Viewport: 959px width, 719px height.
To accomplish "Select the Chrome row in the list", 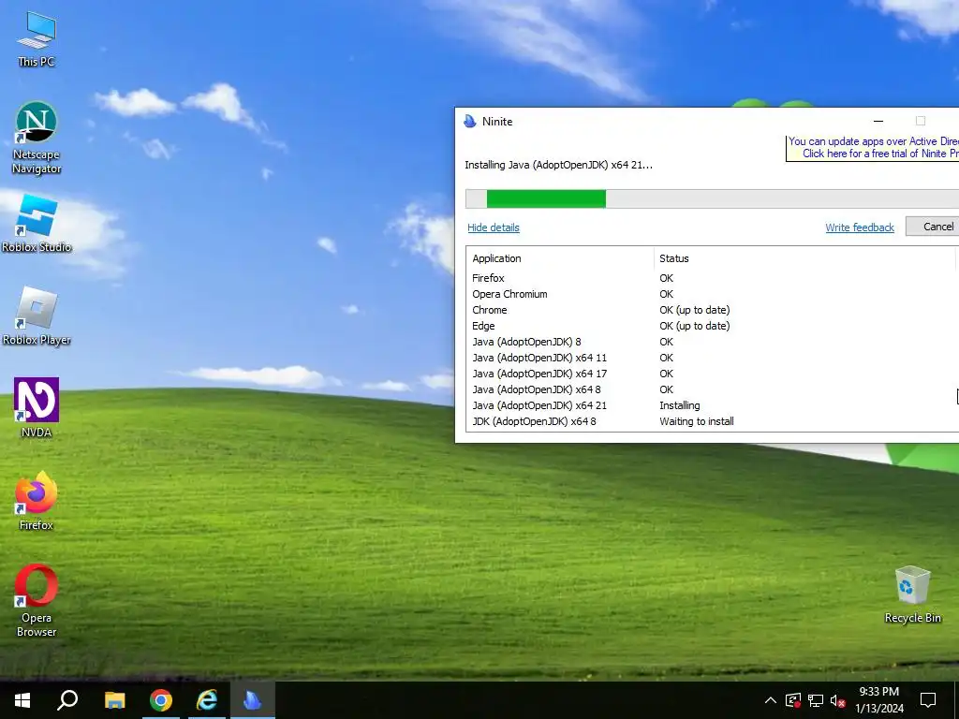I will [712, 310].
